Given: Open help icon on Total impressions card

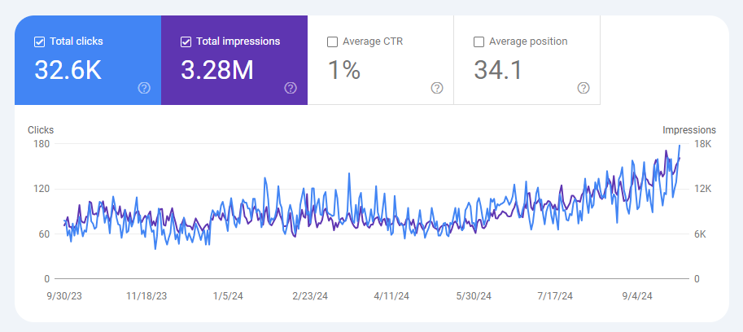Looking at the screenshot, I should (x=291, y=88).
